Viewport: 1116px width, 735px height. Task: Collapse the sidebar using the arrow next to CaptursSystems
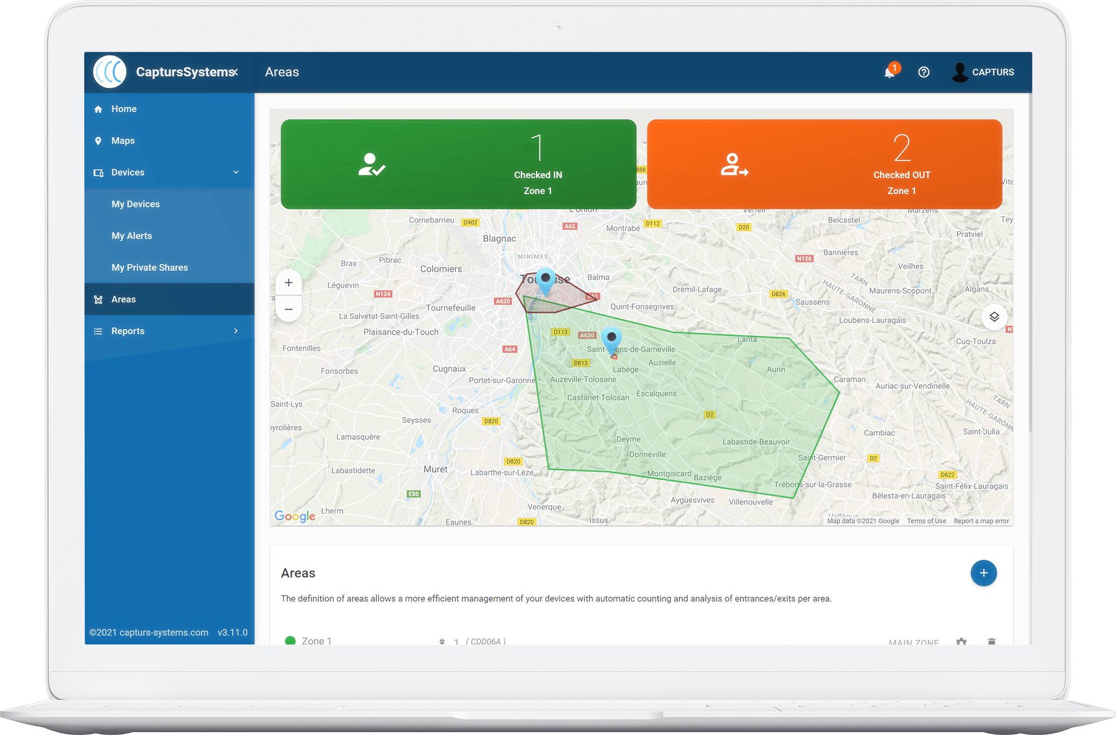tap(235, 72)
